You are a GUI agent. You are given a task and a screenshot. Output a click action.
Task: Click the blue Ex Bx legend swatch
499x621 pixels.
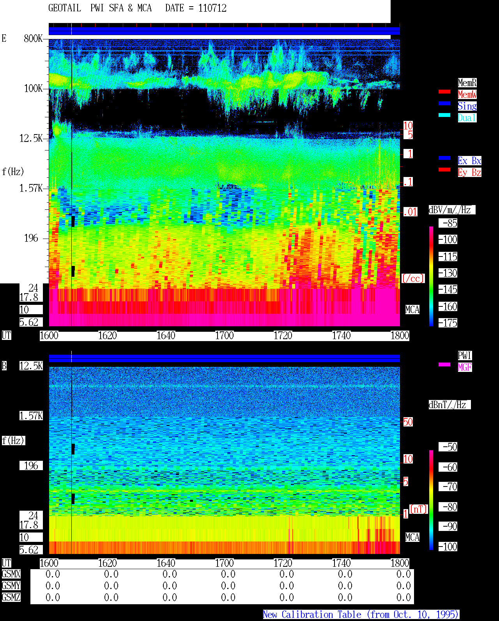point(444,158)
